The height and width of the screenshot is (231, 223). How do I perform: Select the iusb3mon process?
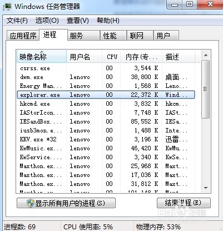(106, 130)
